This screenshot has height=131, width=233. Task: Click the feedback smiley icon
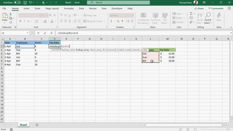[229, 8]
